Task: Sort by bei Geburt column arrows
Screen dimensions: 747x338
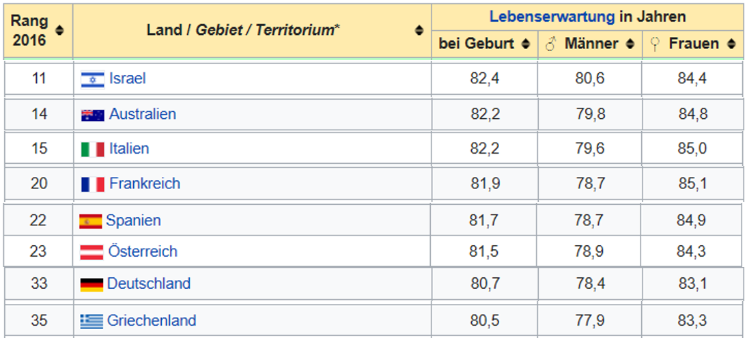Action: coord(525,44)
